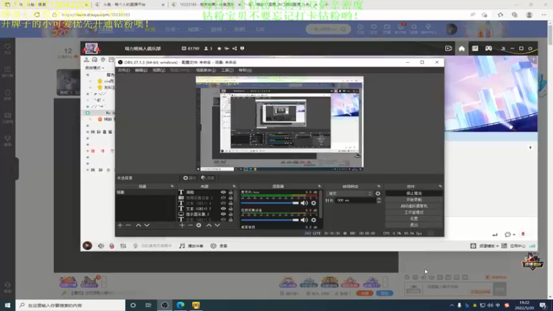Viewport: 553px width, 311px height.
Task: Toggle visibility of 视频采集设备 2 source
Action: coord(223,198)
